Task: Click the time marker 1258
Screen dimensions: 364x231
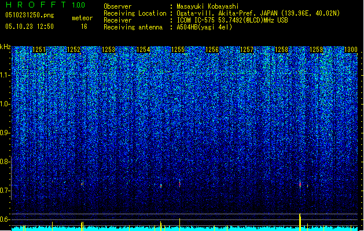Action: click(x=282, y=50)
